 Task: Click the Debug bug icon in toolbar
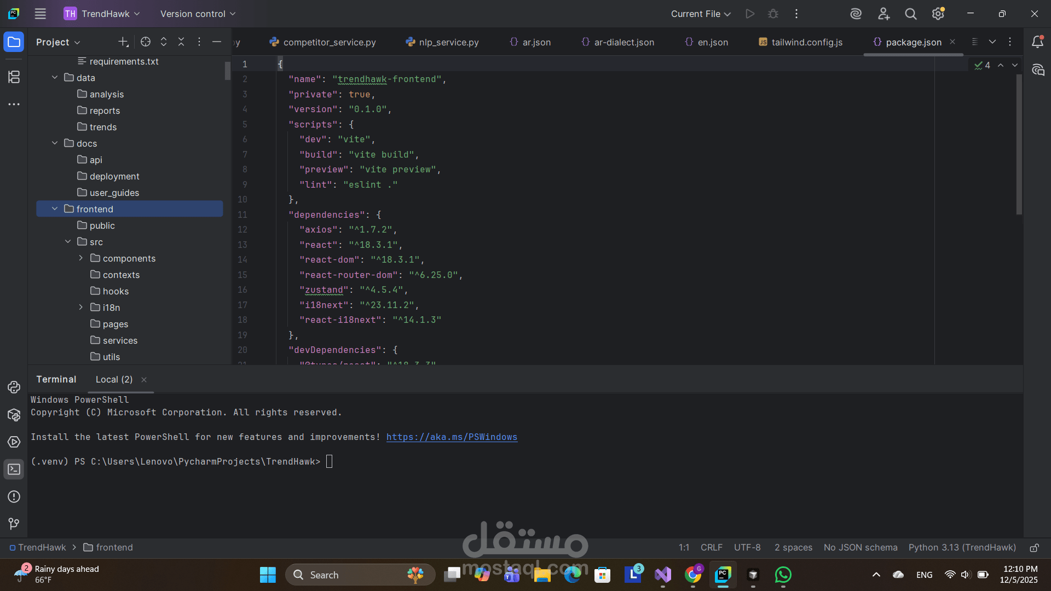click(773, 14)
